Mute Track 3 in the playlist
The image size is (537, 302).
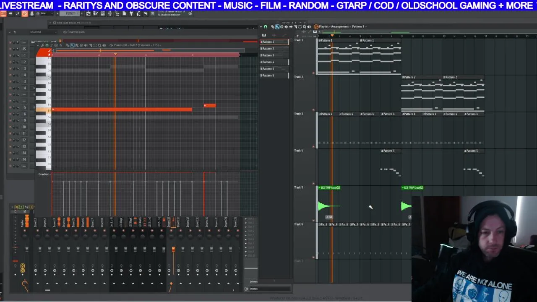click(x=313, y=146)
